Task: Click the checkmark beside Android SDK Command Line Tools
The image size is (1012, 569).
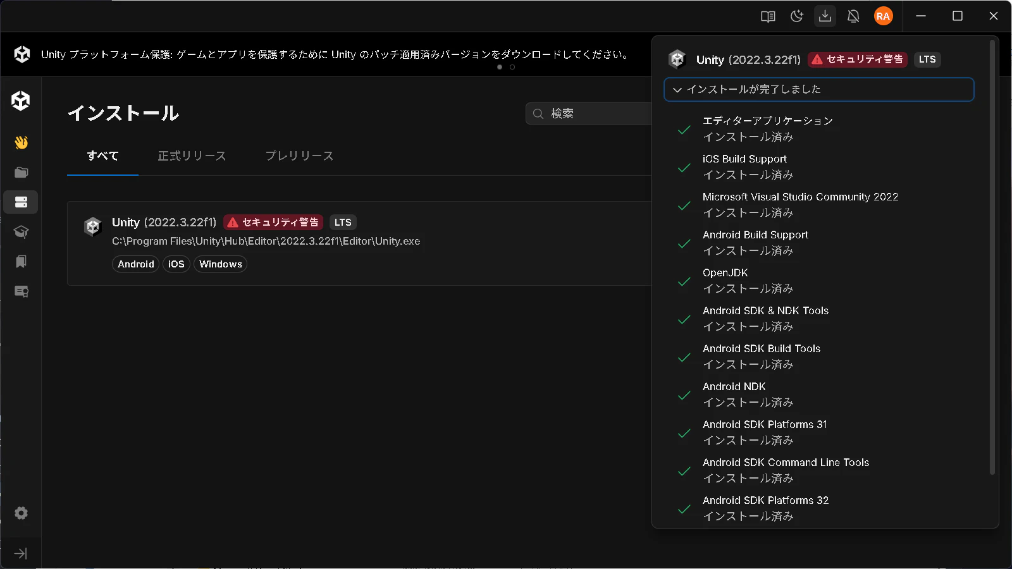Action: coord(684,472)
